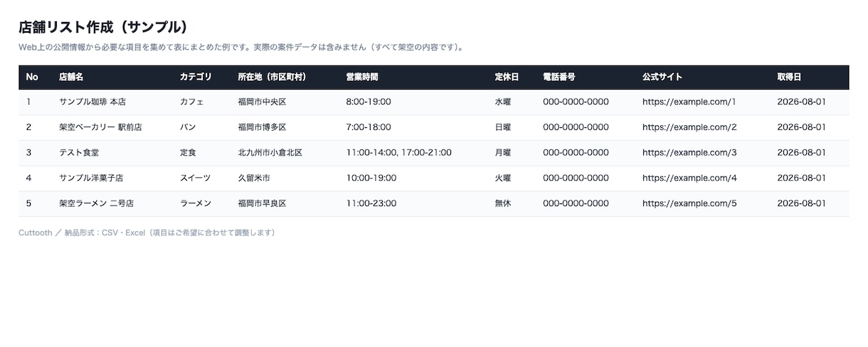Click the スイーツ category cell
Image resolution: width=868 pixels, height=347 pixels.
pos(196,178)
